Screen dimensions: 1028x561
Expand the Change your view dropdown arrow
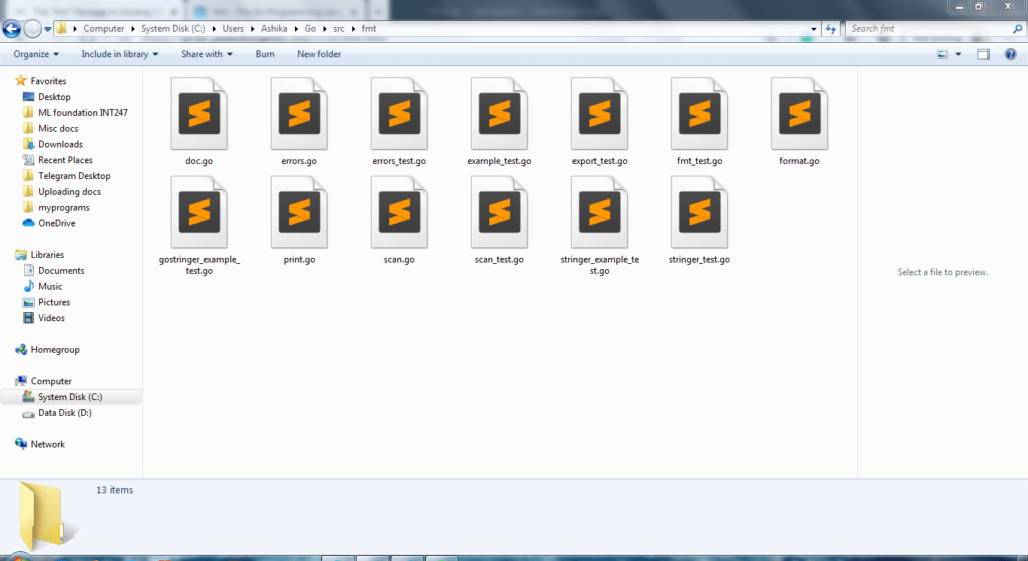957,54
